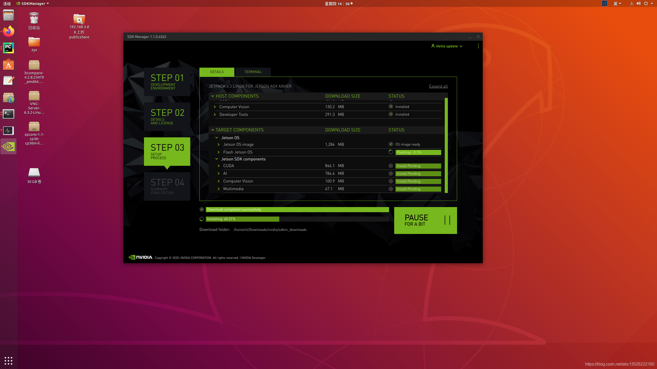The width and height of the screenshot is (657, 369).
Task: Click the VNC tray icon
Action: (x=605, y=4)
